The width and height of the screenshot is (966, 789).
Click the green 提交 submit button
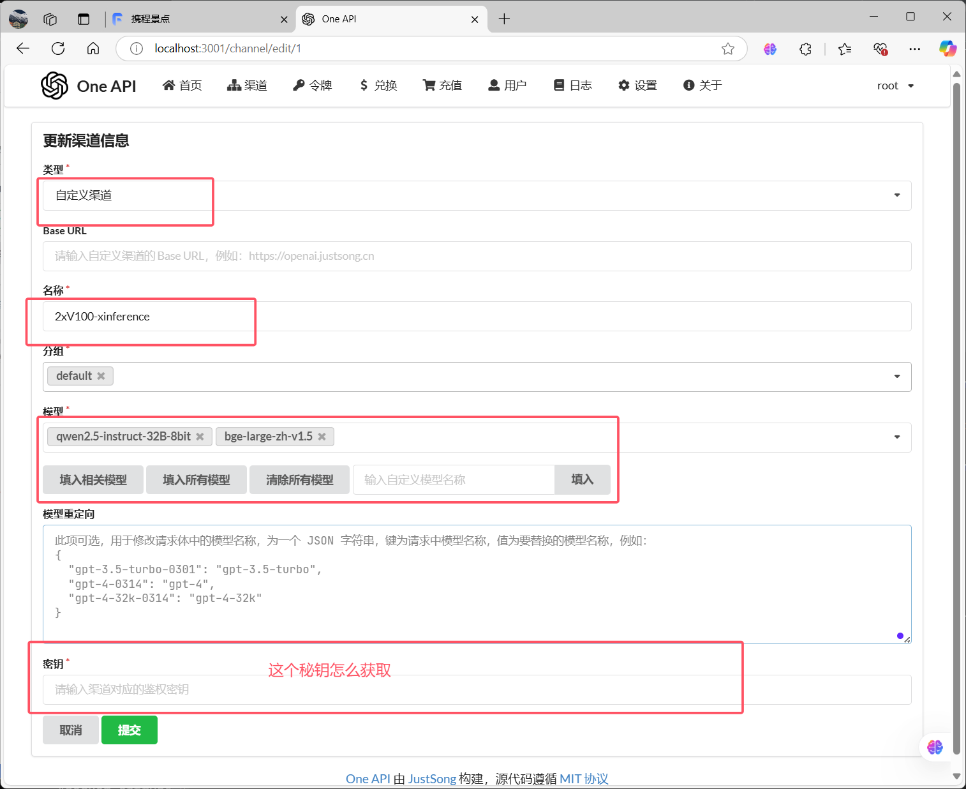[x=129, y=730]
